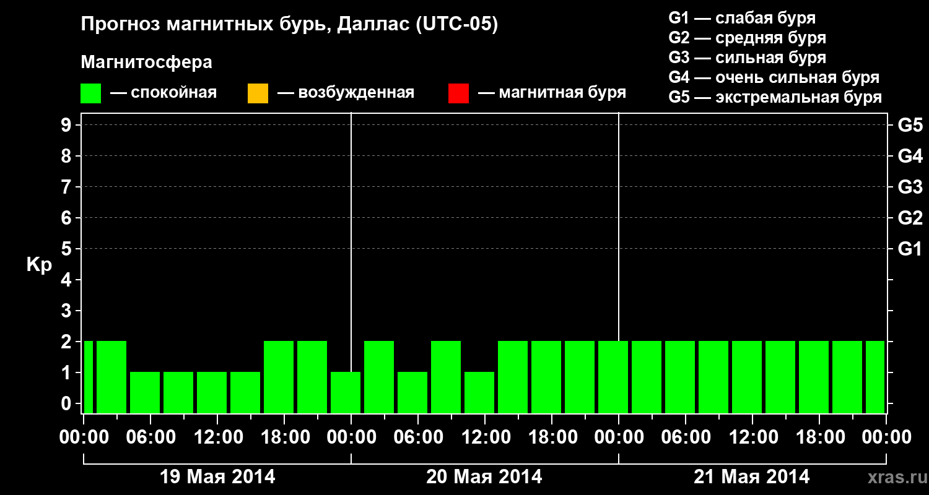Click the date label '21 Мая 2014'
The width and height of the screenshot is (929, 495).
click(752, 476)
